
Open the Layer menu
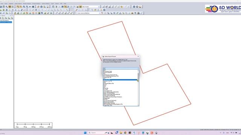tap(52, 3)
